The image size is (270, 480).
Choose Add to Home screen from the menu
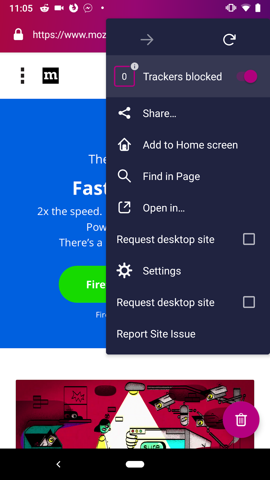coord(190,145)
